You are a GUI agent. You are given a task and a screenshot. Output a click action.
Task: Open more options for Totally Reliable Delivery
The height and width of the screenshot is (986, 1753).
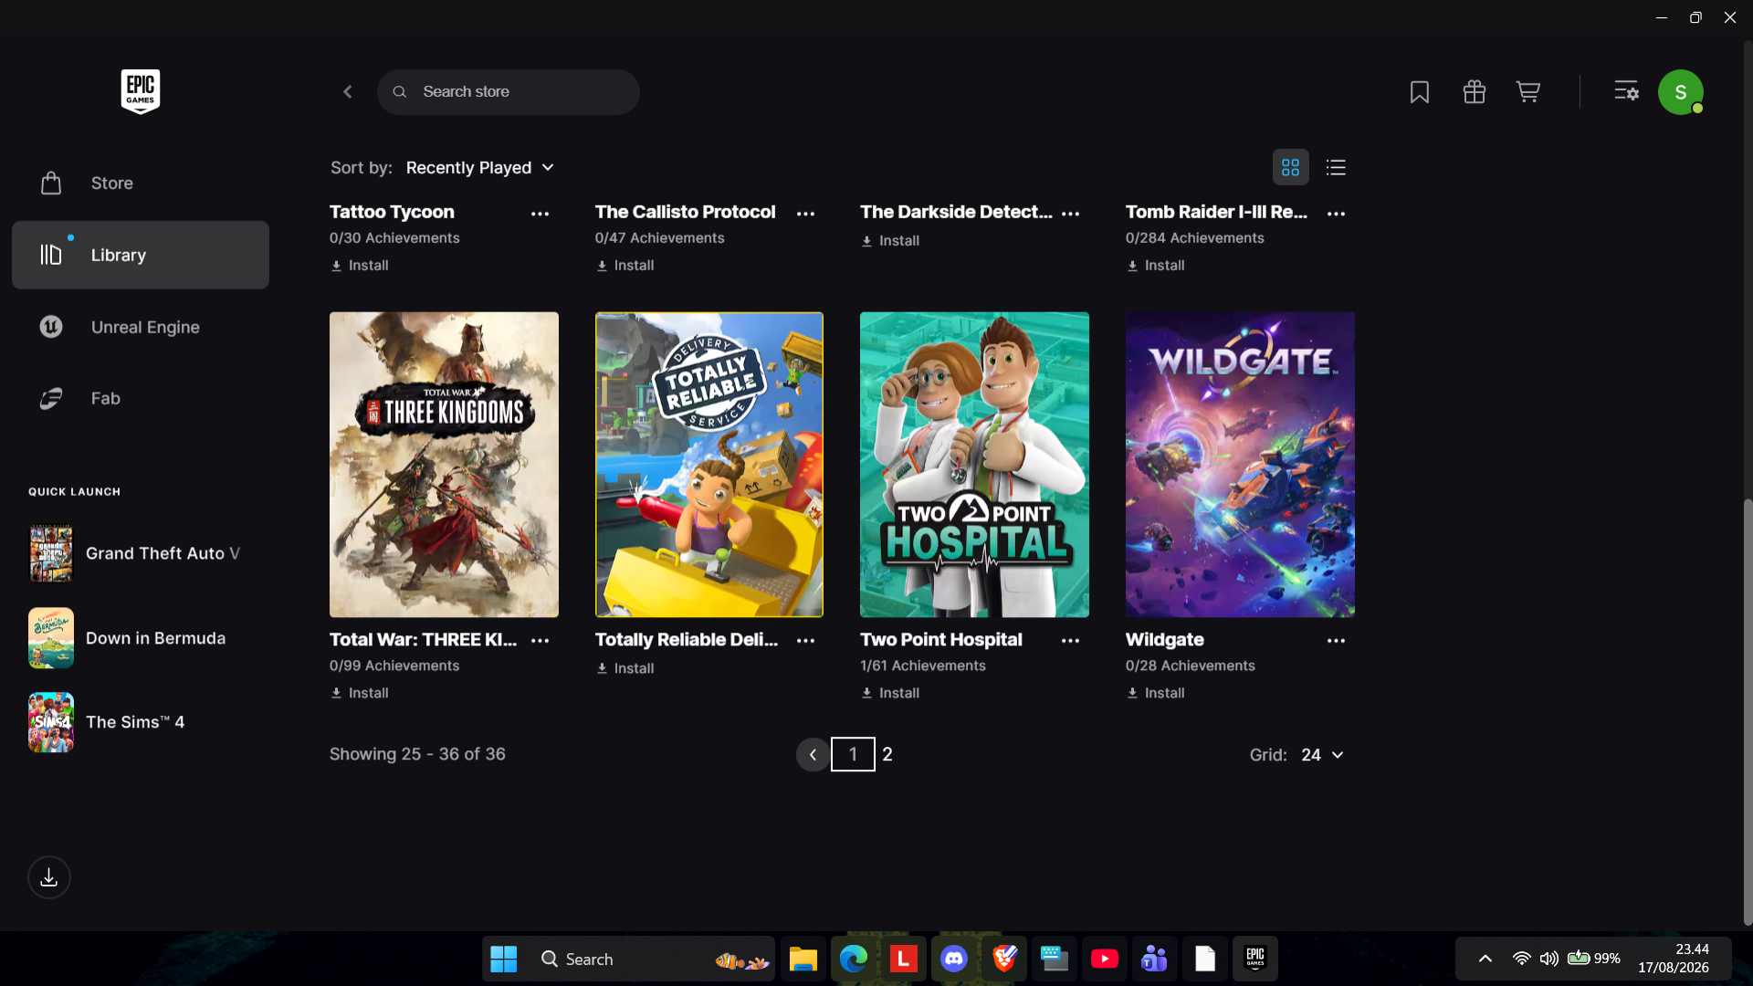(805, 640)
